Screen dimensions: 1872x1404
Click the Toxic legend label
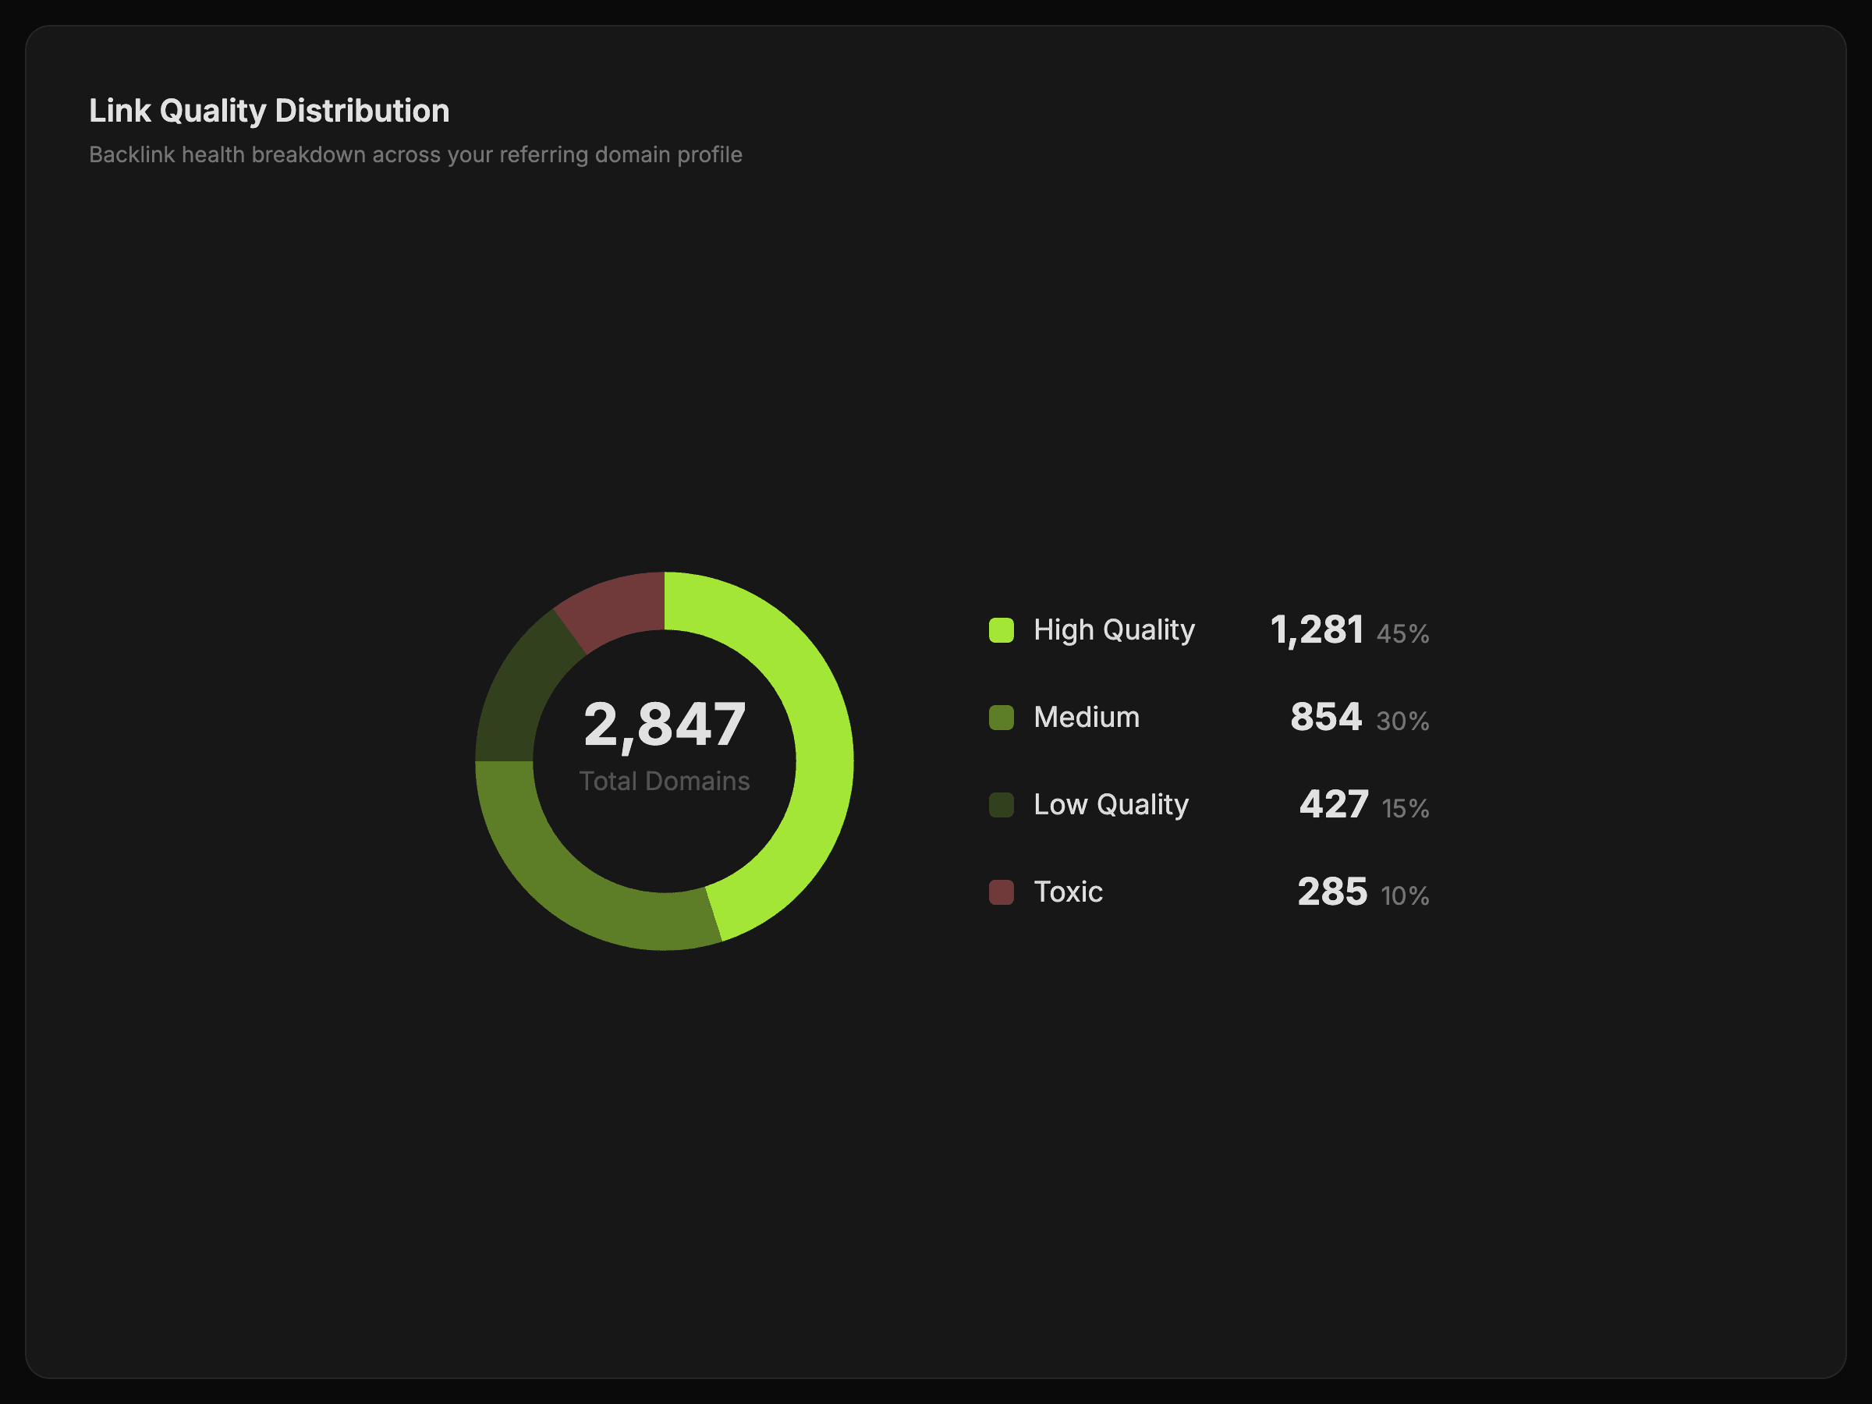(1068, 892)
